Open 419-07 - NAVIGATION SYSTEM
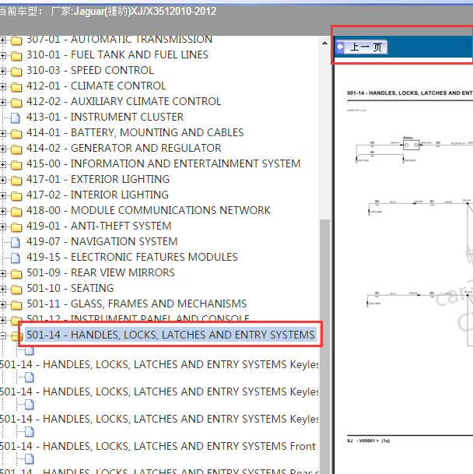The width and height of the screenshot is (473, 474). (x=102, y=241)
